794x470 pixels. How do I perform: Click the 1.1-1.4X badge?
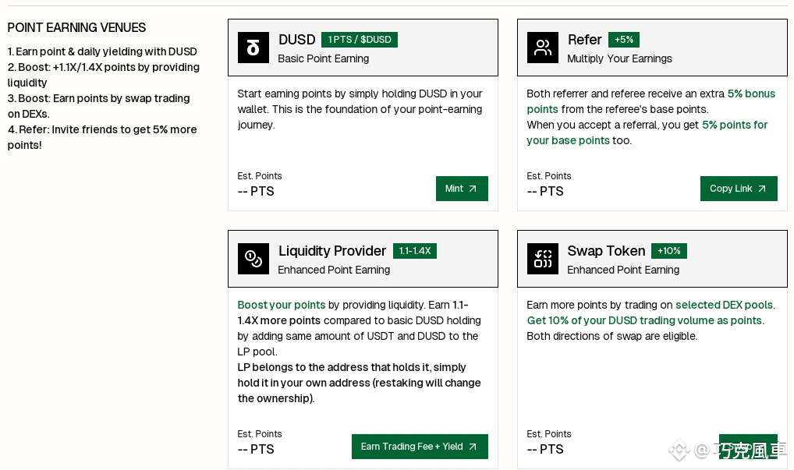pos(414,251)
